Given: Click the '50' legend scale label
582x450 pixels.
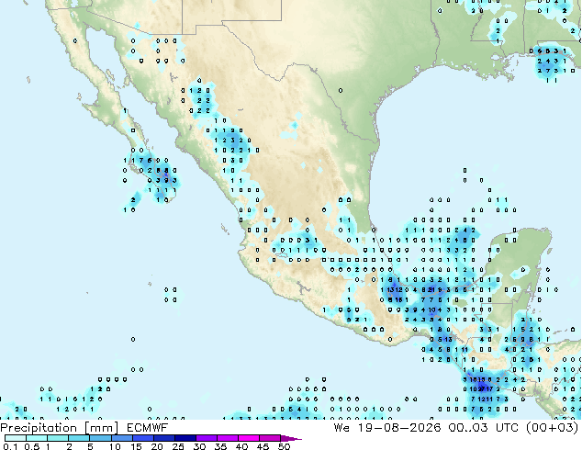Looking at the screenshot, I should click(284, 446).
